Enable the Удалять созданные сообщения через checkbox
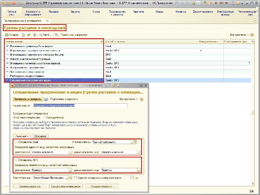260x195 pixels. point(75,178)
